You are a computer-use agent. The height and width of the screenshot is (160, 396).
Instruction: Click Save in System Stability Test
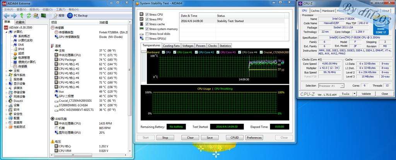coord(209,138)
